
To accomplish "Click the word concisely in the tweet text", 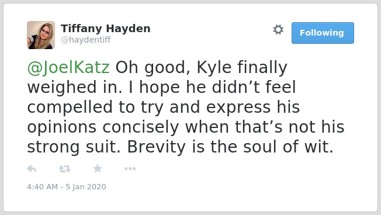I will [141, 127].
